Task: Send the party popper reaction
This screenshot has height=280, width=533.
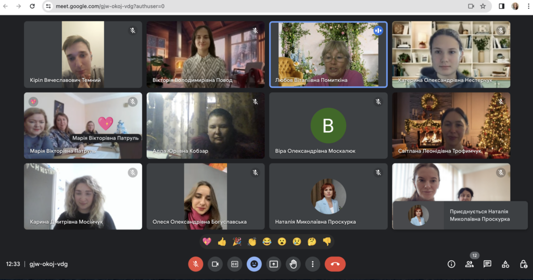Action: (237, 241)
